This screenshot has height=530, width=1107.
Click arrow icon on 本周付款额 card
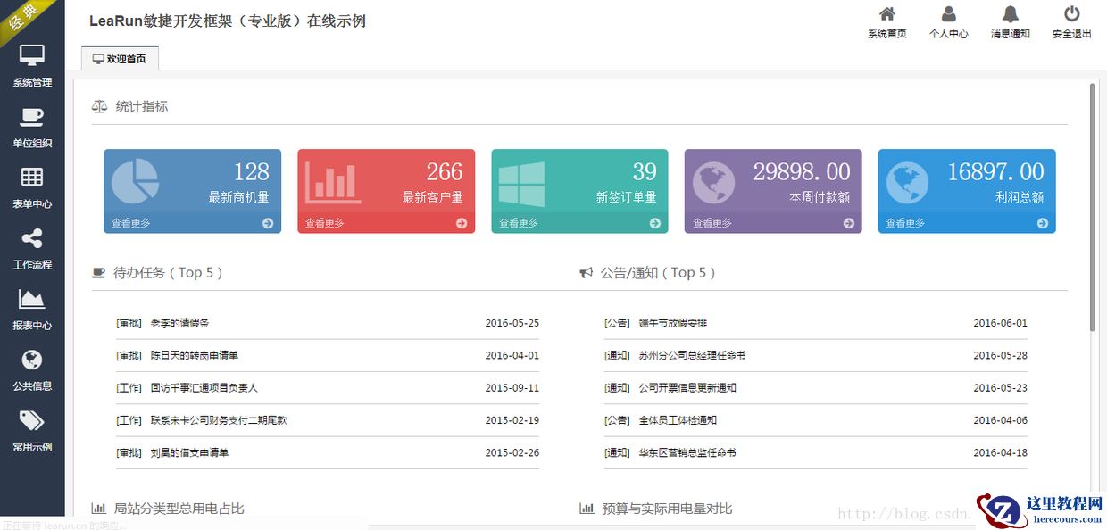848,223
